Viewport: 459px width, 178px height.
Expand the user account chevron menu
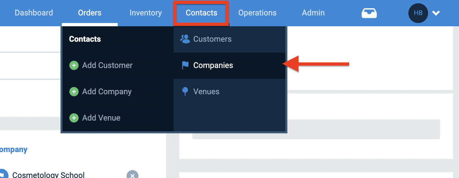(x=436, y=13)
